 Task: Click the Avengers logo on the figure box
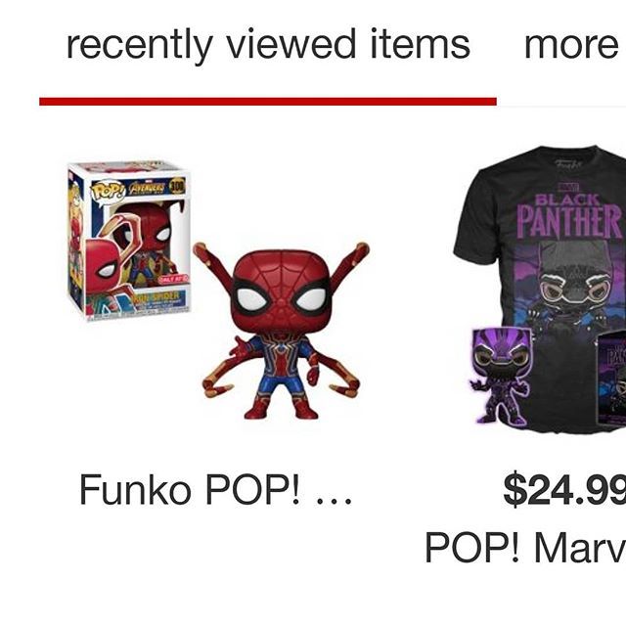pos(147,188)
